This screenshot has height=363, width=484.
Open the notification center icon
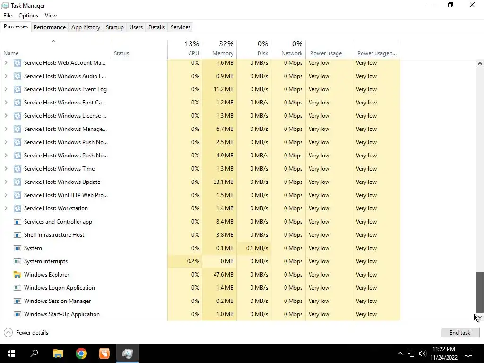pos(468,354)
